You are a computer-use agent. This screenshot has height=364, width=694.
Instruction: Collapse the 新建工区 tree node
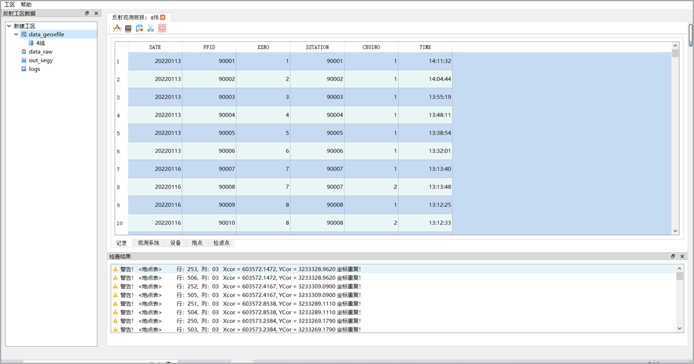click(9, 26)
